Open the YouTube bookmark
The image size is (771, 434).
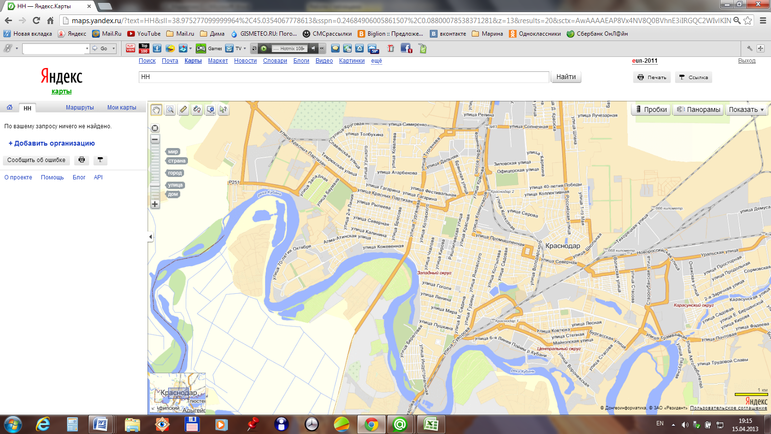(x=144, y=34)
